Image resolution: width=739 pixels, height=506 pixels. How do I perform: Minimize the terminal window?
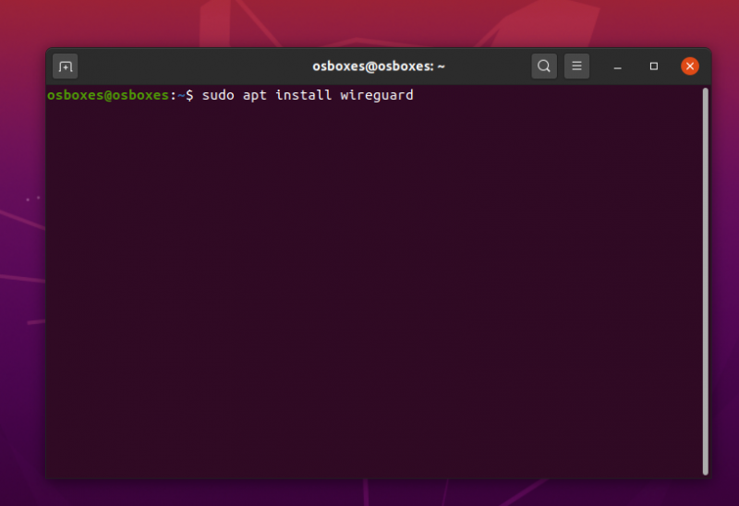click(618, 66)
